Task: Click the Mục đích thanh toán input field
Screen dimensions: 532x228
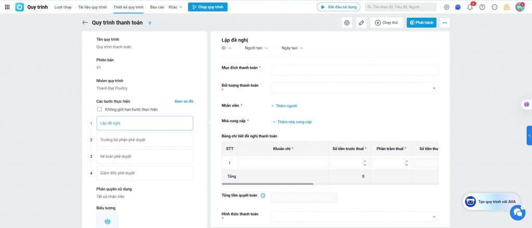Action: point(354,70)
